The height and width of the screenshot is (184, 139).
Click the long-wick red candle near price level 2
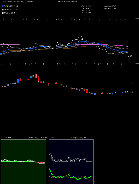click(87, 91)
